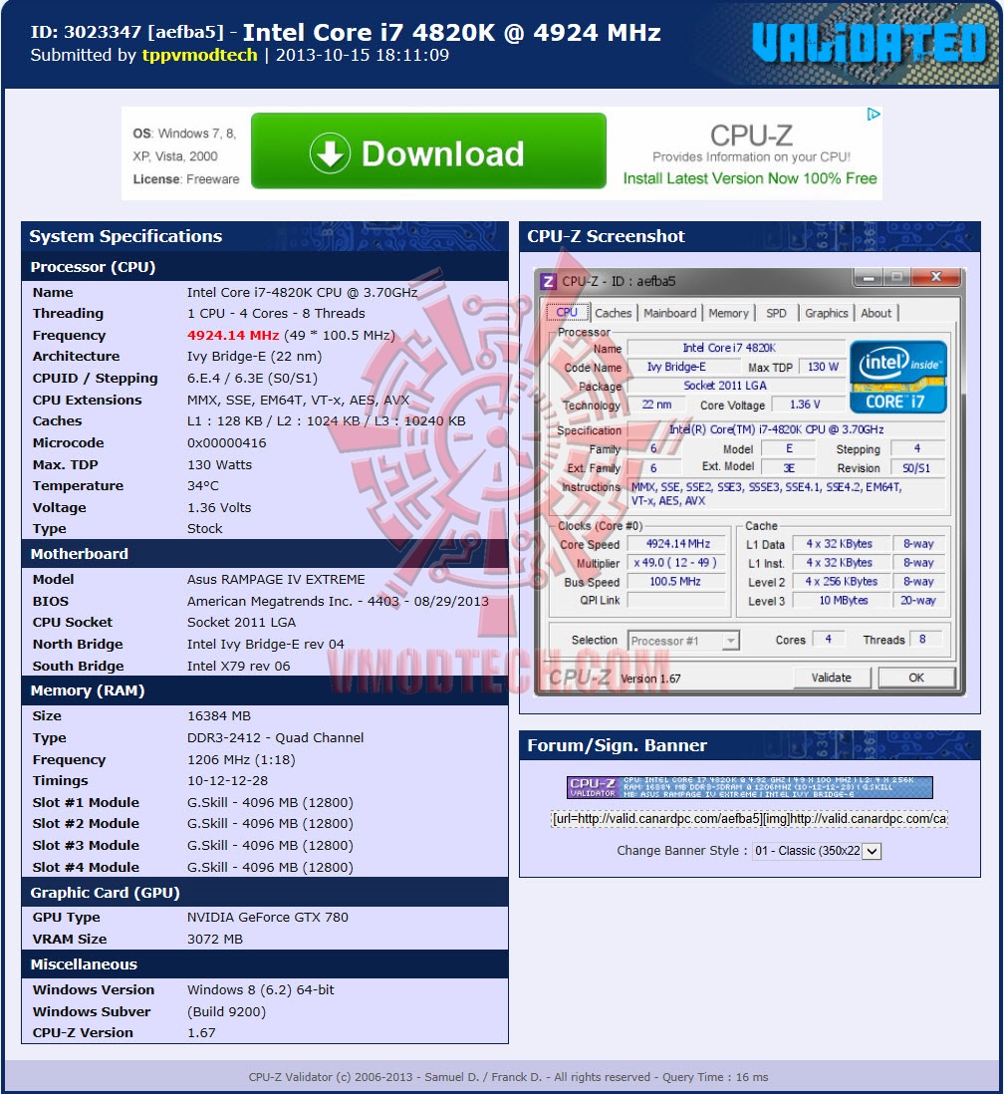This screenshot has height=1094, width=1004.
Task: Click the VRAM Size 3072 MB value
Action: 215,940
